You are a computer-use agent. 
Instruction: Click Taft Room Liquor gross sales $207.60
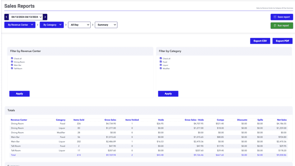112,150
